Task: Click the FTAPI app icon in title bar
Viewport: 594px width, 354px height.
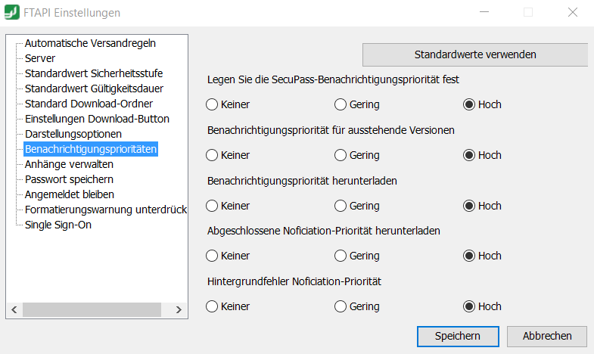Action: (12, 12)
